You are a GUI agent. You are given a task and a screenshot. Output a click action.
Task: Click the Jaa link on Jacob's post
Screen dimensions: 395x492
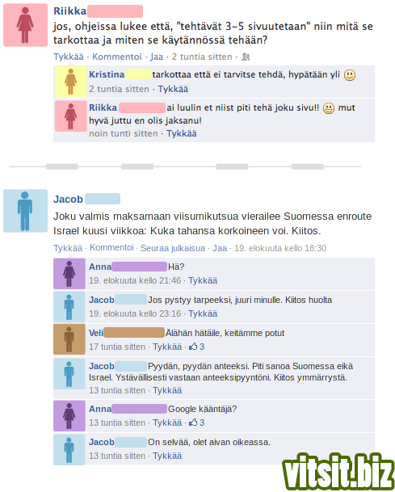220,248
